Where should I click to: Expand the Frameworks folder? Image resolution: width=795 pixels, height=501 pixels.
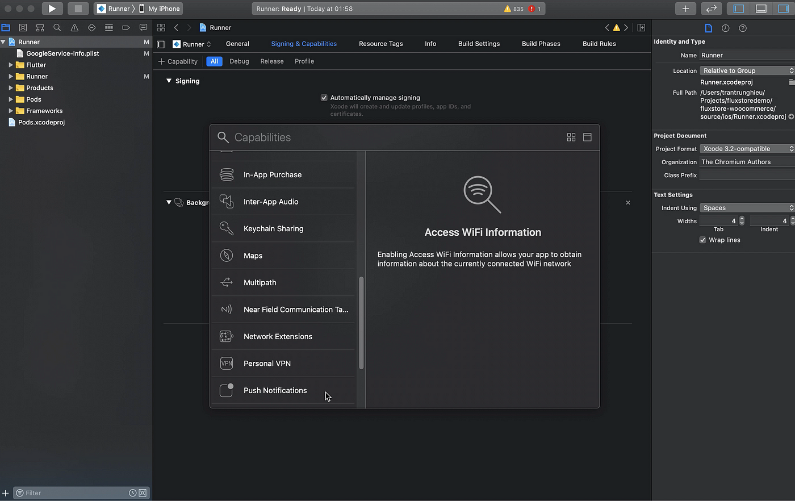[x=11, y=111]
